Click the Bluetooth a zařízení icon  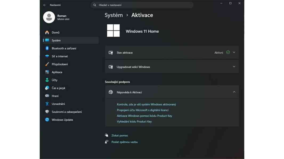coord(47,48)
